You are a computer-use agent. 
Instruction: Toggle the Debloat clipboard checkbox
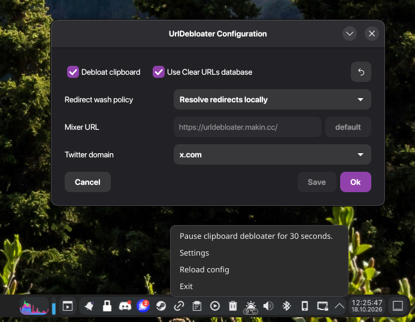[73, 72]
